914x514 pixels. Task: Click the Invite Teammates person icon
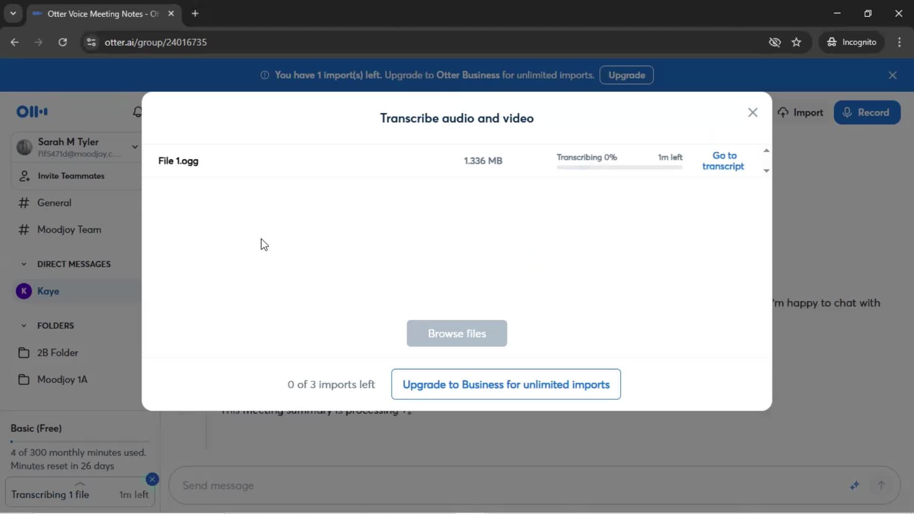(24, 176)
